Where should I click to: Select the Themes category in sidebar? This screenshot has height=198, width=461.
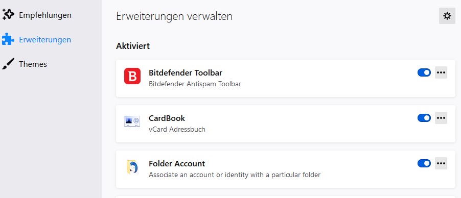point(33,64)
